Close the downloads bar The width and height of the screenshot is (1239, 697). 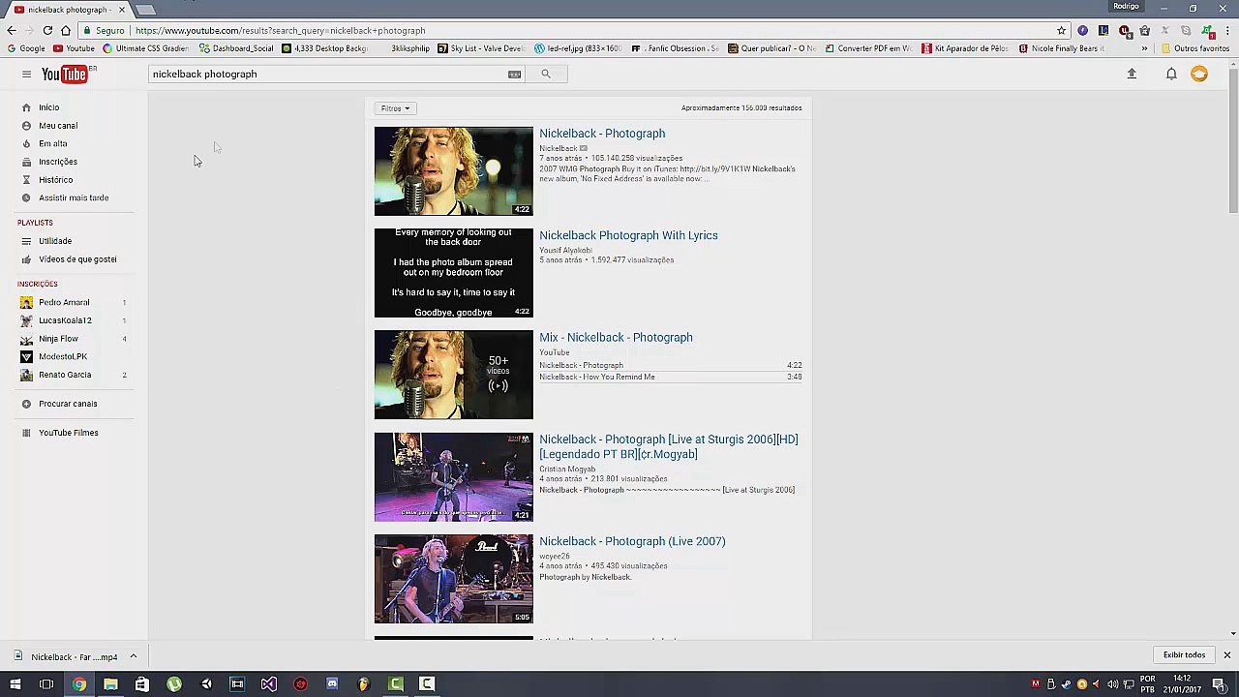pos(1226,655)
